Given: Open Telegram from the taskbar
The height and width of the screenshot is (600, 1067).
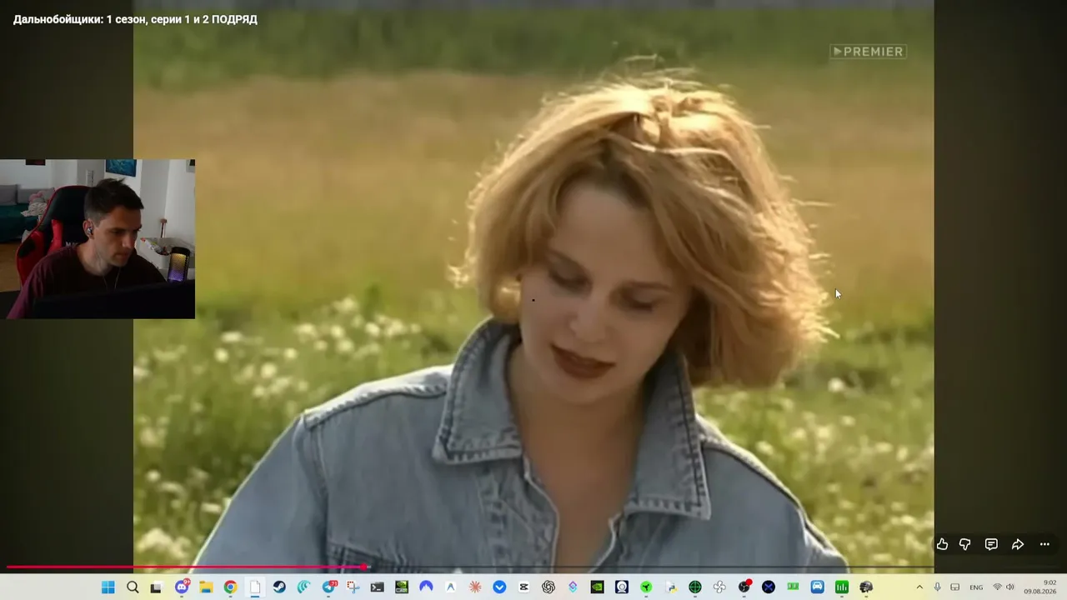Looking at the screenshot, I should tap(328, 587).
